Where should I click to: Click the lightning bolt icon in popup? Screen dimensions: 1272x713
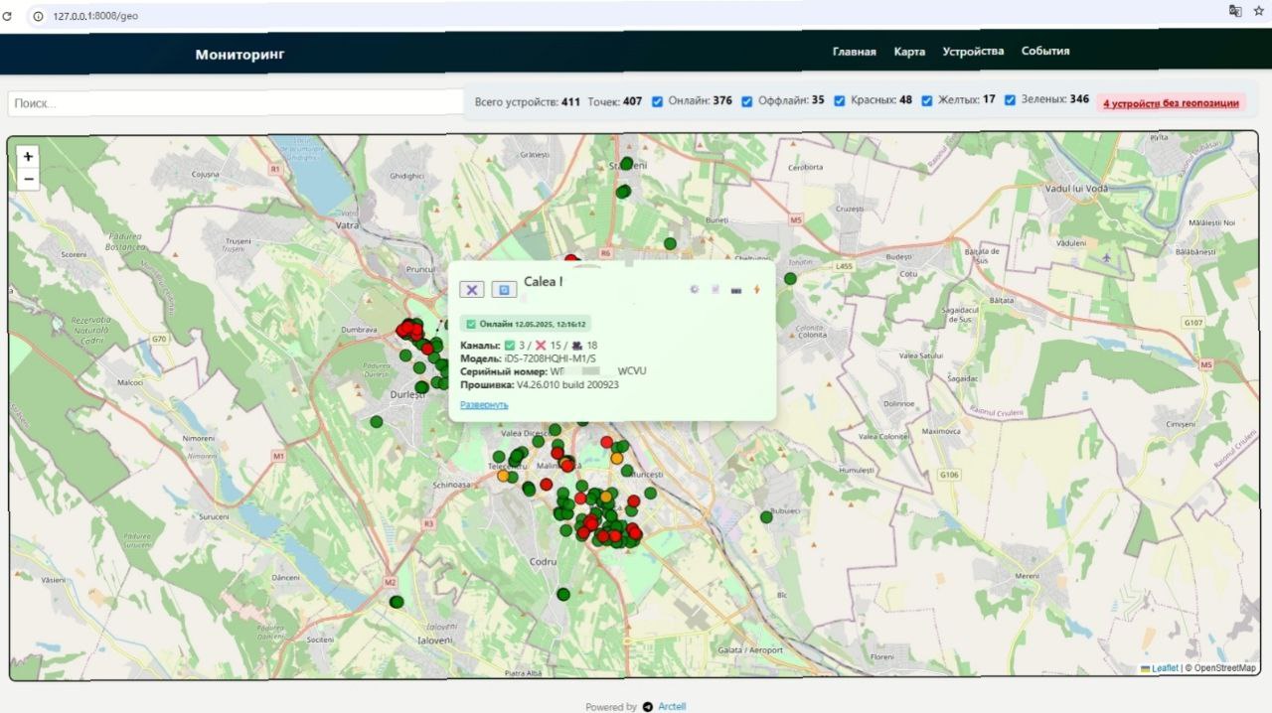756,290
